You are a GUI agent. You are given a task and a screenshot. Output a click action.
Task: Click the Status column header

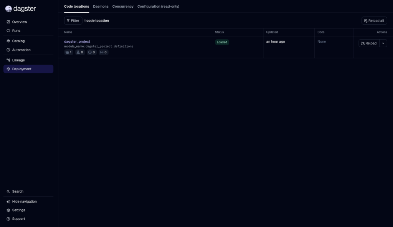point(219,32)
